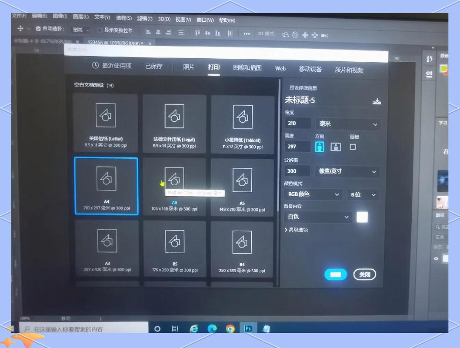Close the 123456 document tab

pos(150,43)
